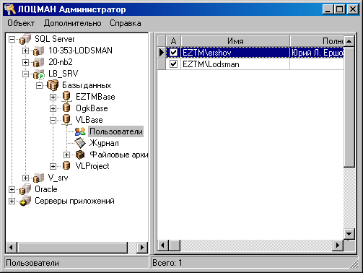Open the Справка menu
This screenshot has height=273, width=363.
126,23
